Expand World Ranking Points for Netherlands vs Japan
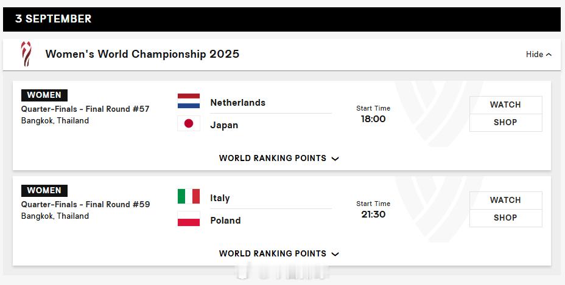Viewport: 565px width, 285px height. click(x=279, y=159)
